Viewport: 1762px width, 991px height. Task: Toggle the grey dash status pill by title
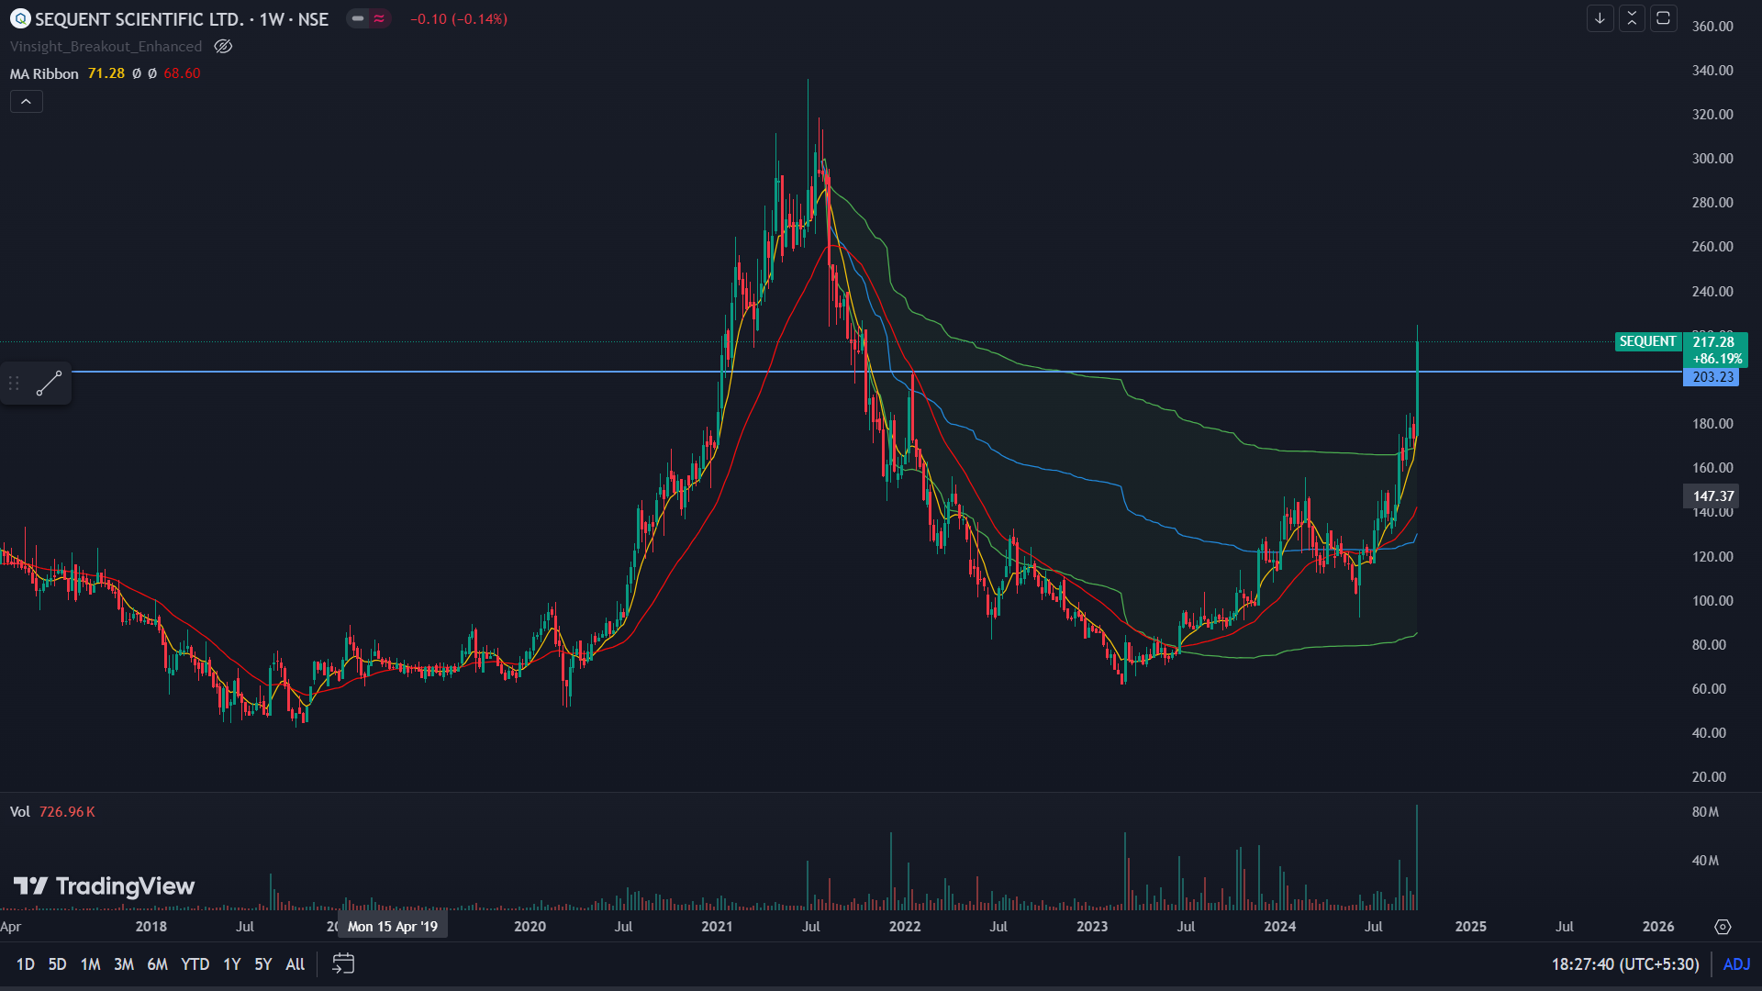[358, 18]
